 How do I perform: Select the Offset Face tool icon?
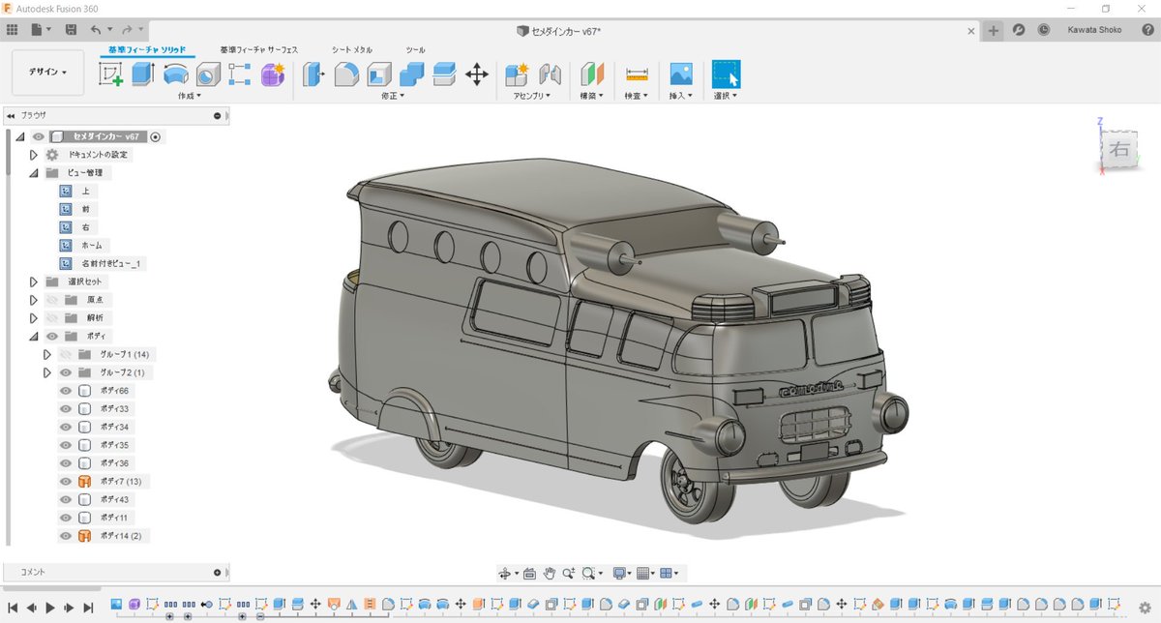[x=444, y=74]
